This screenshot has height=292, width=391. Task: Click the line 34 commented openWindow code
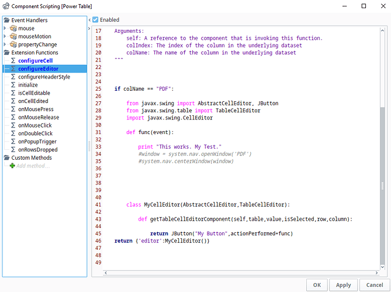(195, 154)
